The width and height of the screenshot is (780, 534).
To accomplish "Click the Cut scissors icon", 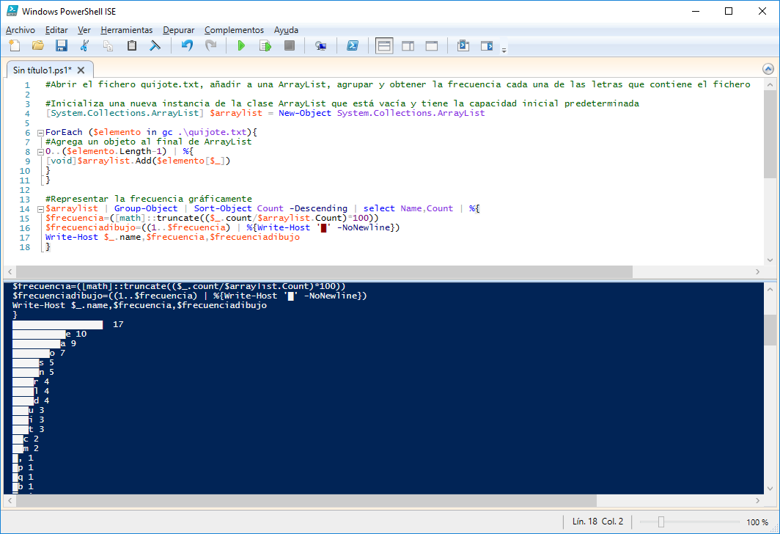I will point(84,46).
